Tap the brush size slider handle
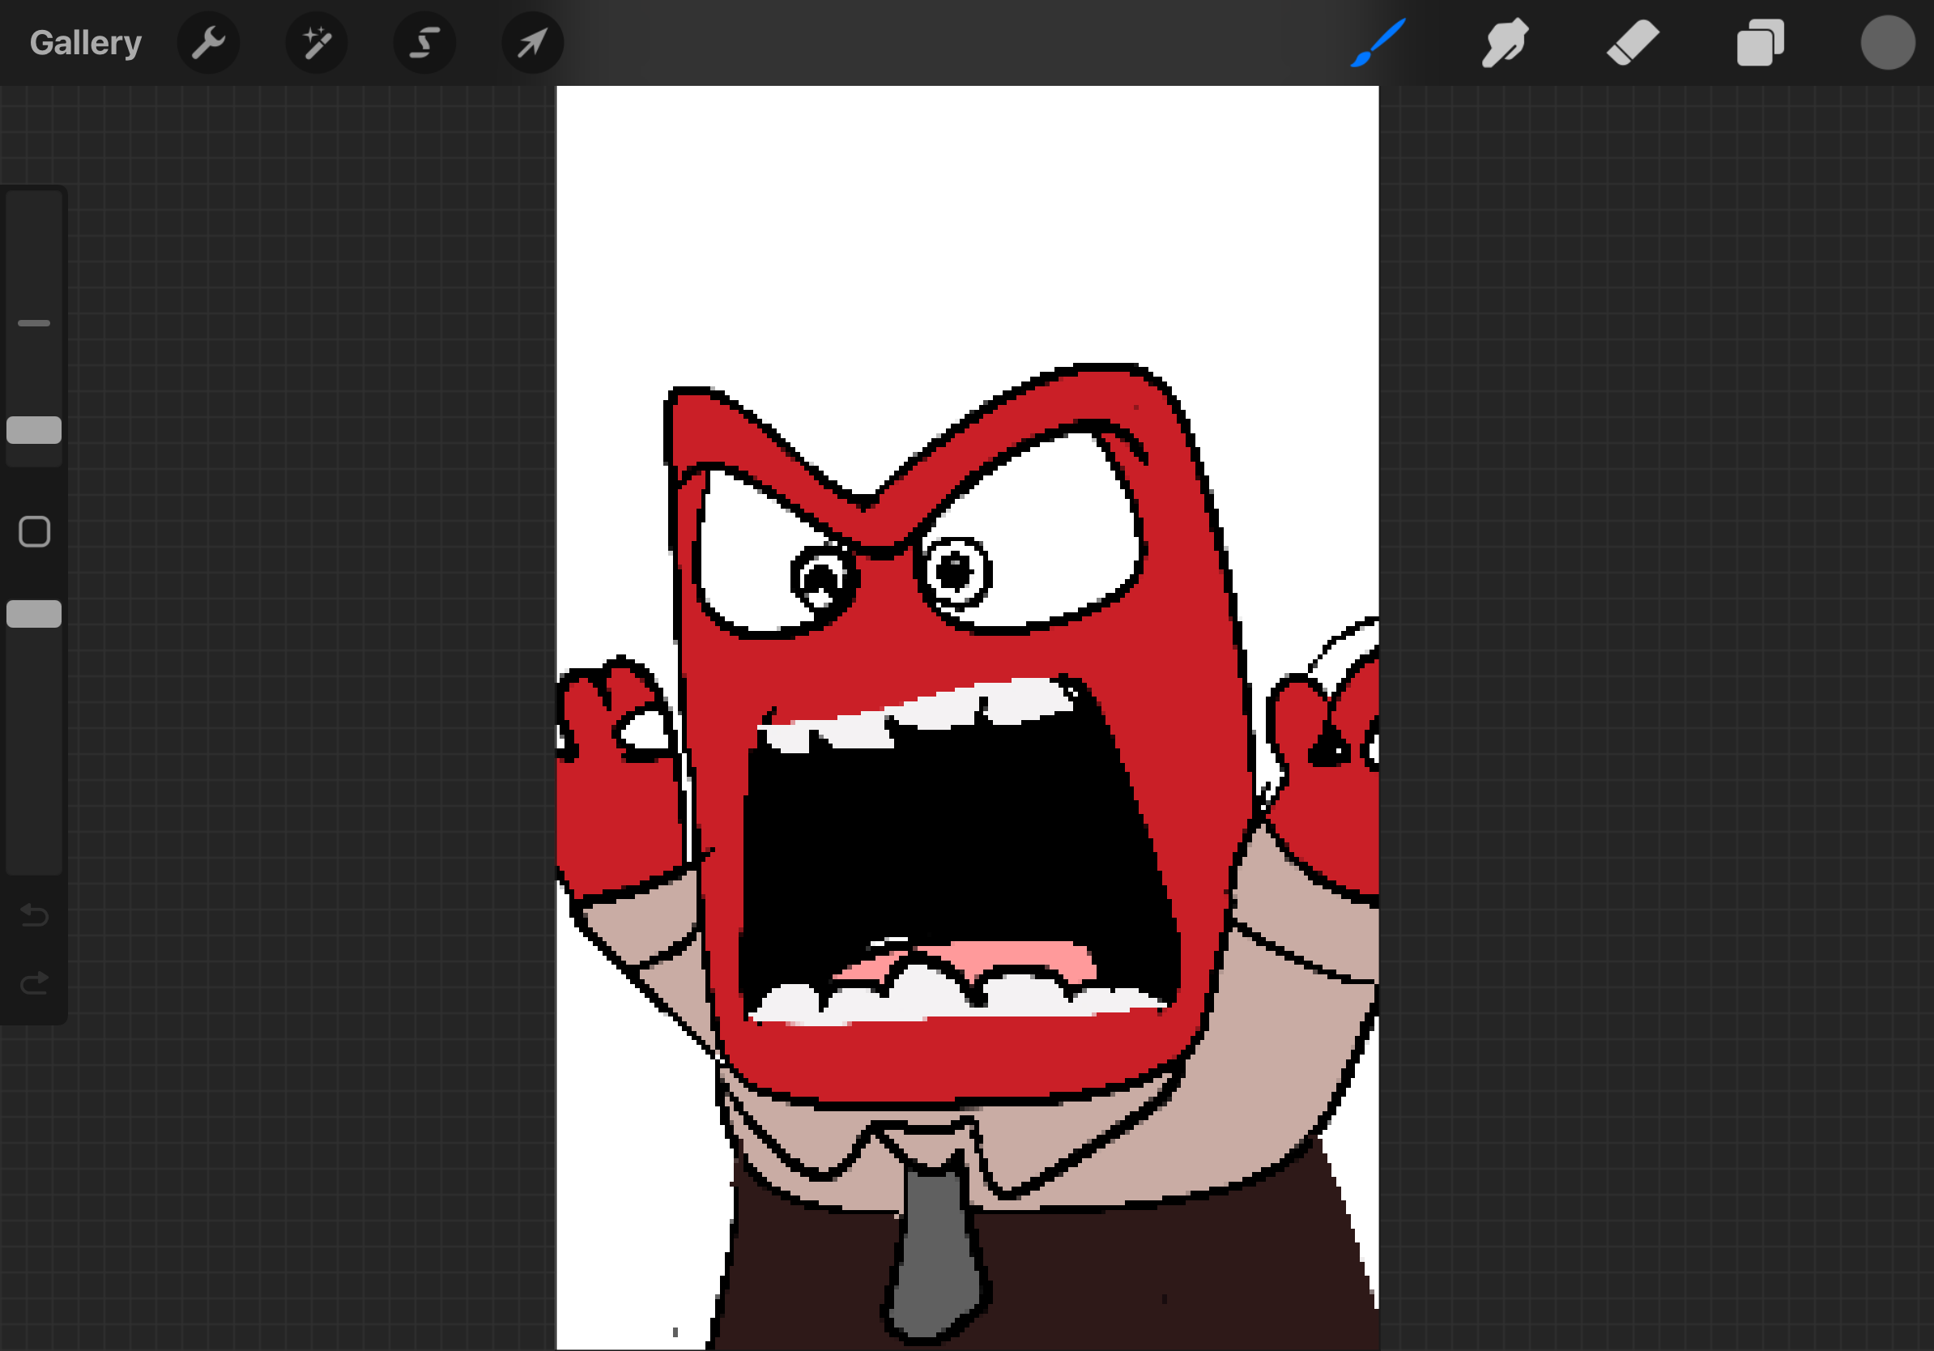Screen dimensions: 1934x1351 tap(35, 430)
